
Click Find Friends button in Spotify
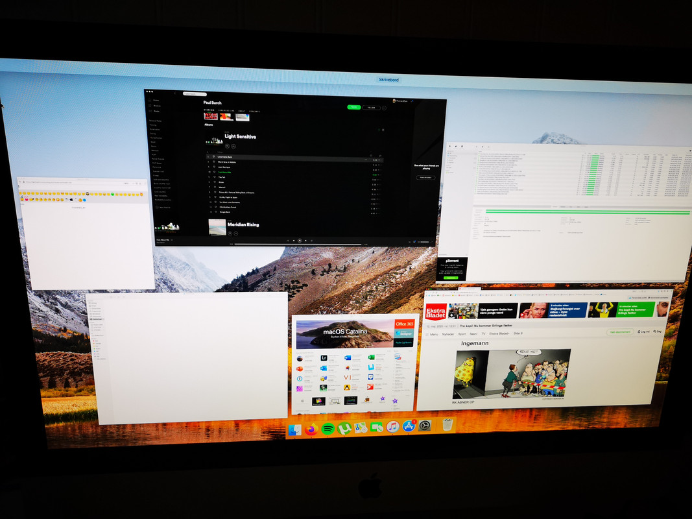click(x=425, y=178)
